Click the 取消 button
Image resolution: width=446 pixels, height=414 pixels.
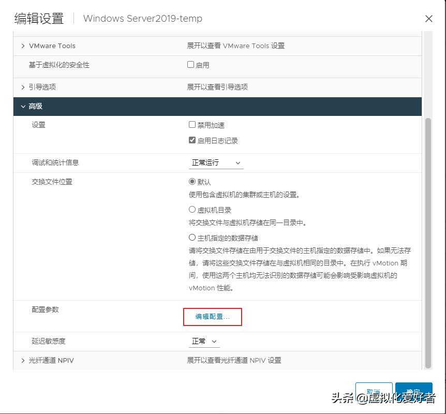[374, 392]
